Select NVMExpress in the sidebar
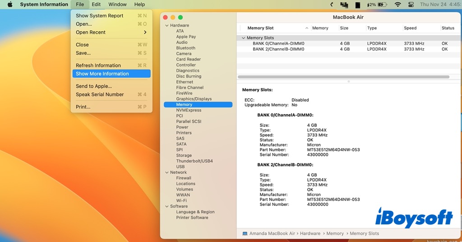The image size is (462, 242). click(x=189, y=110)
